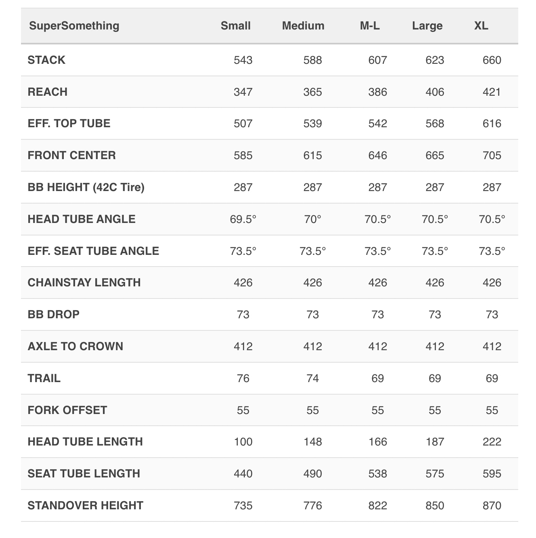Viewport: 536px width, 538px height.
Task: Select the XL standover height 870
Action: [x=492, y=506]
